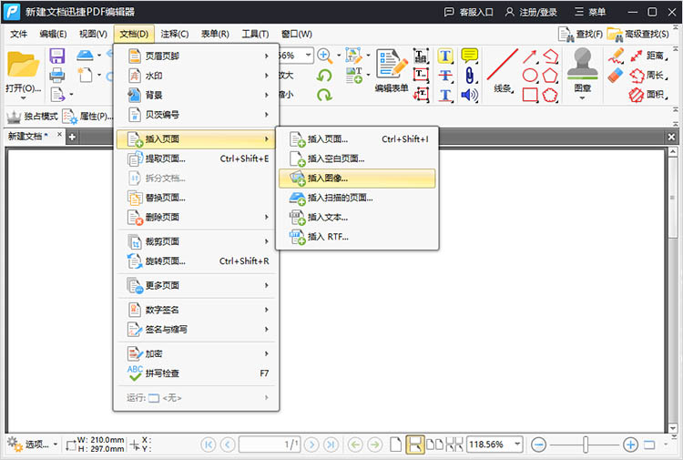Click the Open folder icon
The width and height of the screenshot is (683, 460).
pyautogui.click(x=23, y=66)
